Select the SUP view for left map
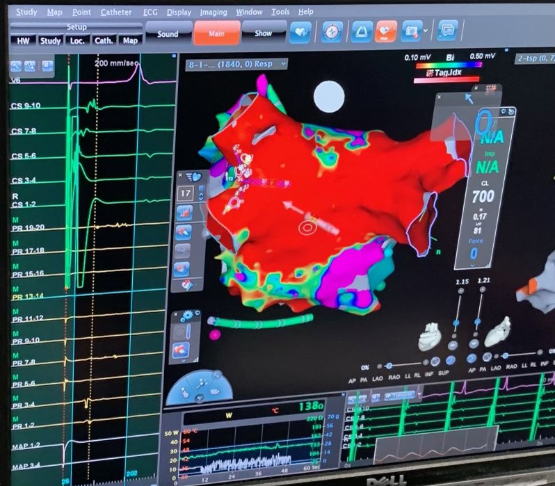 pyautogui.click(x=443, y=373)
